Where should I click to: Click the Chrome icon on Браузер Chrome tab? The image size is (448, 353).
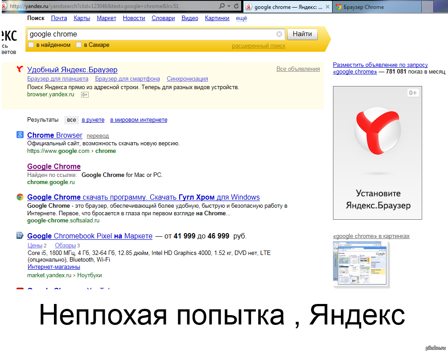338,7
